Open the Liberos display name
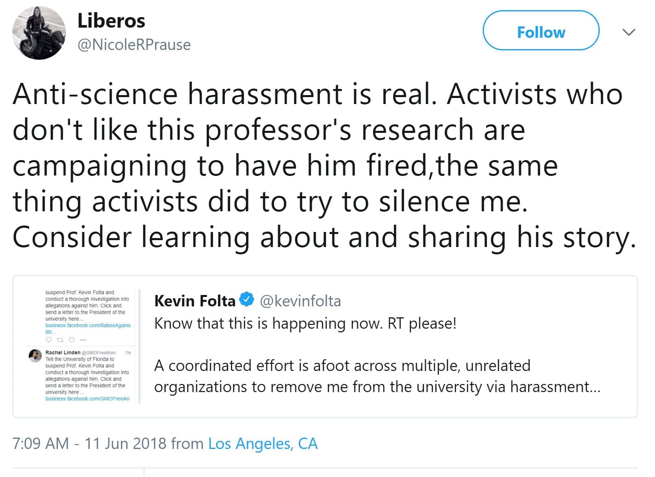Viewport: 655px width, 477px height. [x=111, y=21]
